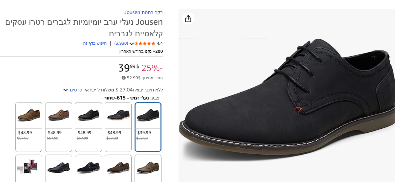Open the rating breakdown chevron beside stars
The width and height of the screenshot is (395, 182).
132,44
